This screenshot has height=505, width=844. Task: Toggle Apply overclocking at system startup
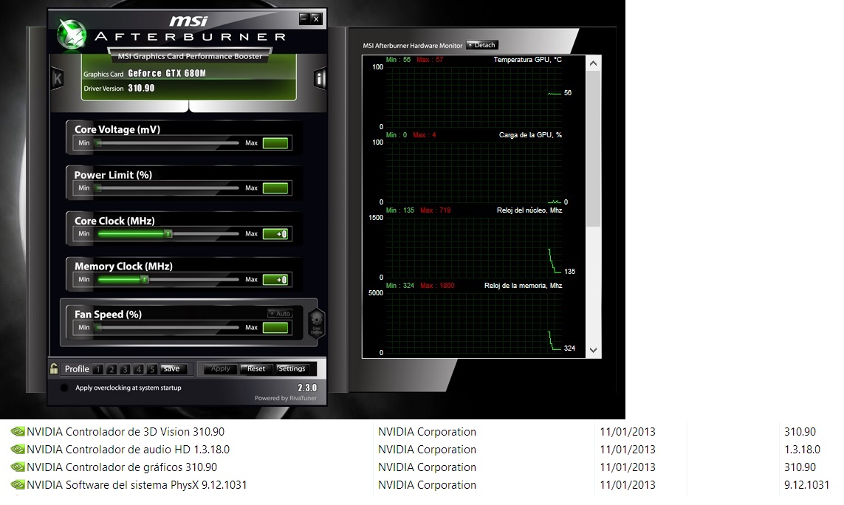coord(64,388)
